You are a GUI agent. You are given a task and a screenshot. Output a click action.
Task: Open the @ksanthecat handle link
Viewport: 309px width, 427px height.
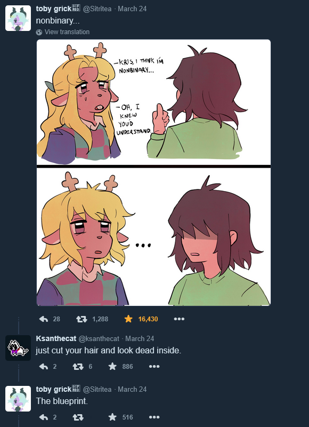[x=99, y=338]
